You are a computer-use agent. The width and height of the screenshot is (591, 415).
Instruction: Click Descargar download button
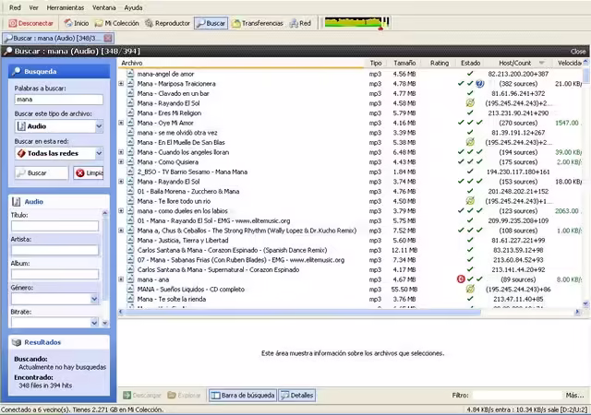point(142,395)
